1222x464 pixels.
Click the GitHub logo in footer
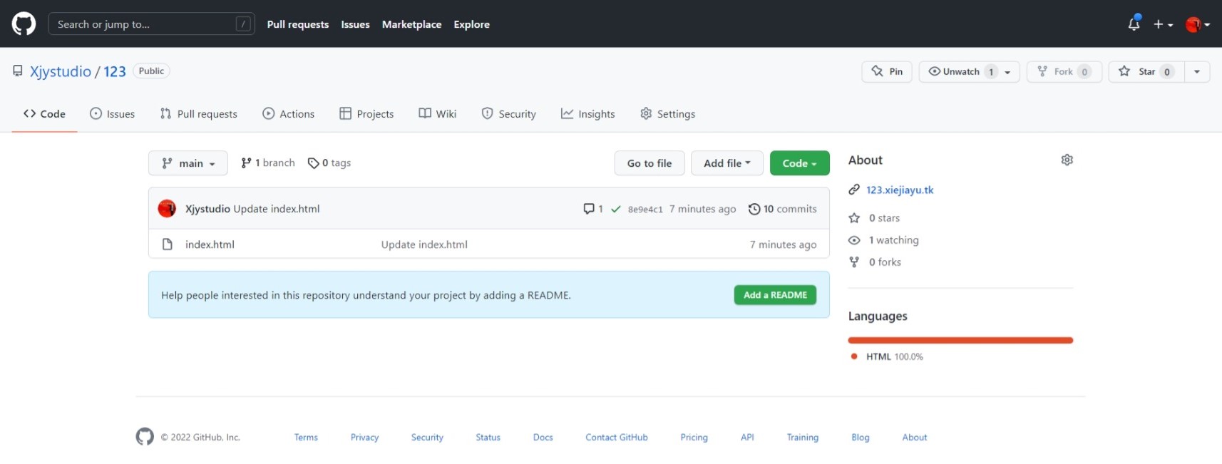click(145, 437)
